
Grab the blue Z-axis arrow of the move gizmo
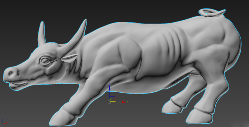110,88
